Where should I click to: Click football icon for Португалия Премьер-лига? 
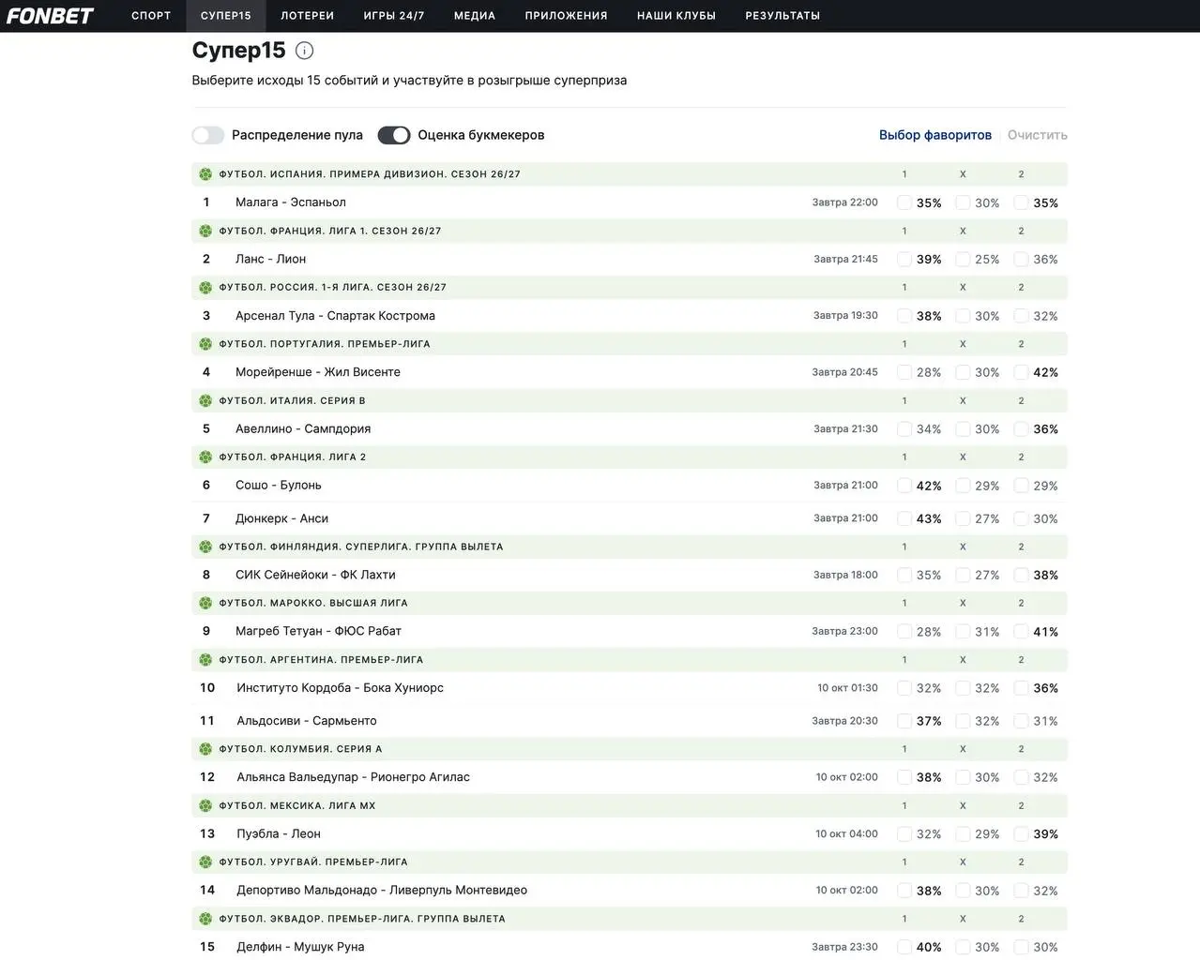205,344
